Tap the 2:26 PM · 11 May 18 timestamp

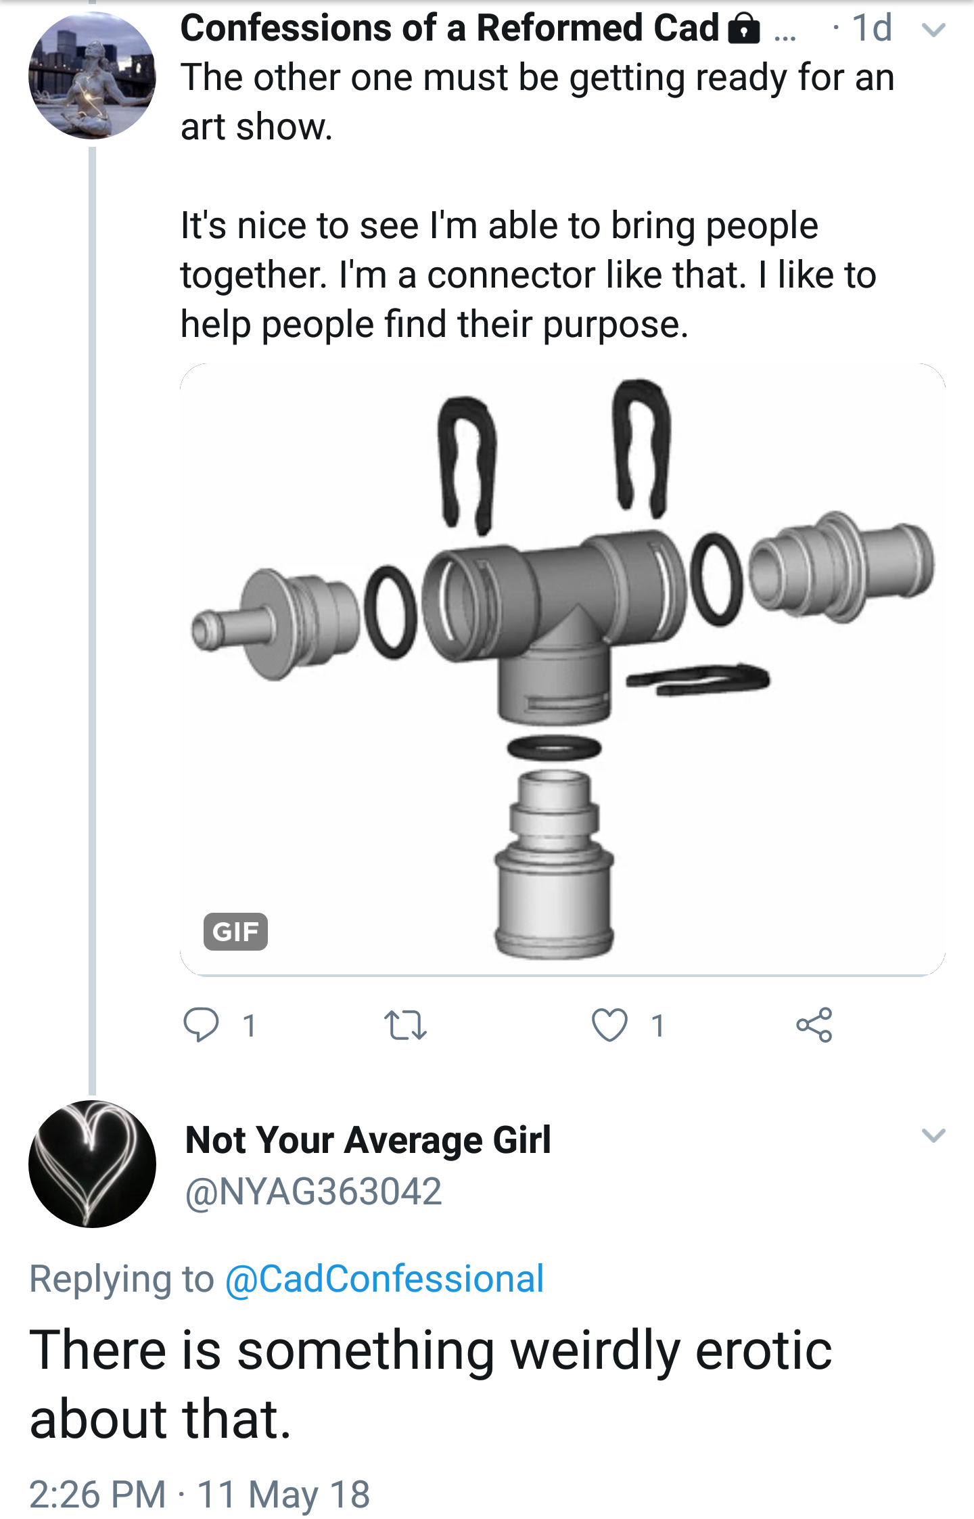(x=200, y=1494)
